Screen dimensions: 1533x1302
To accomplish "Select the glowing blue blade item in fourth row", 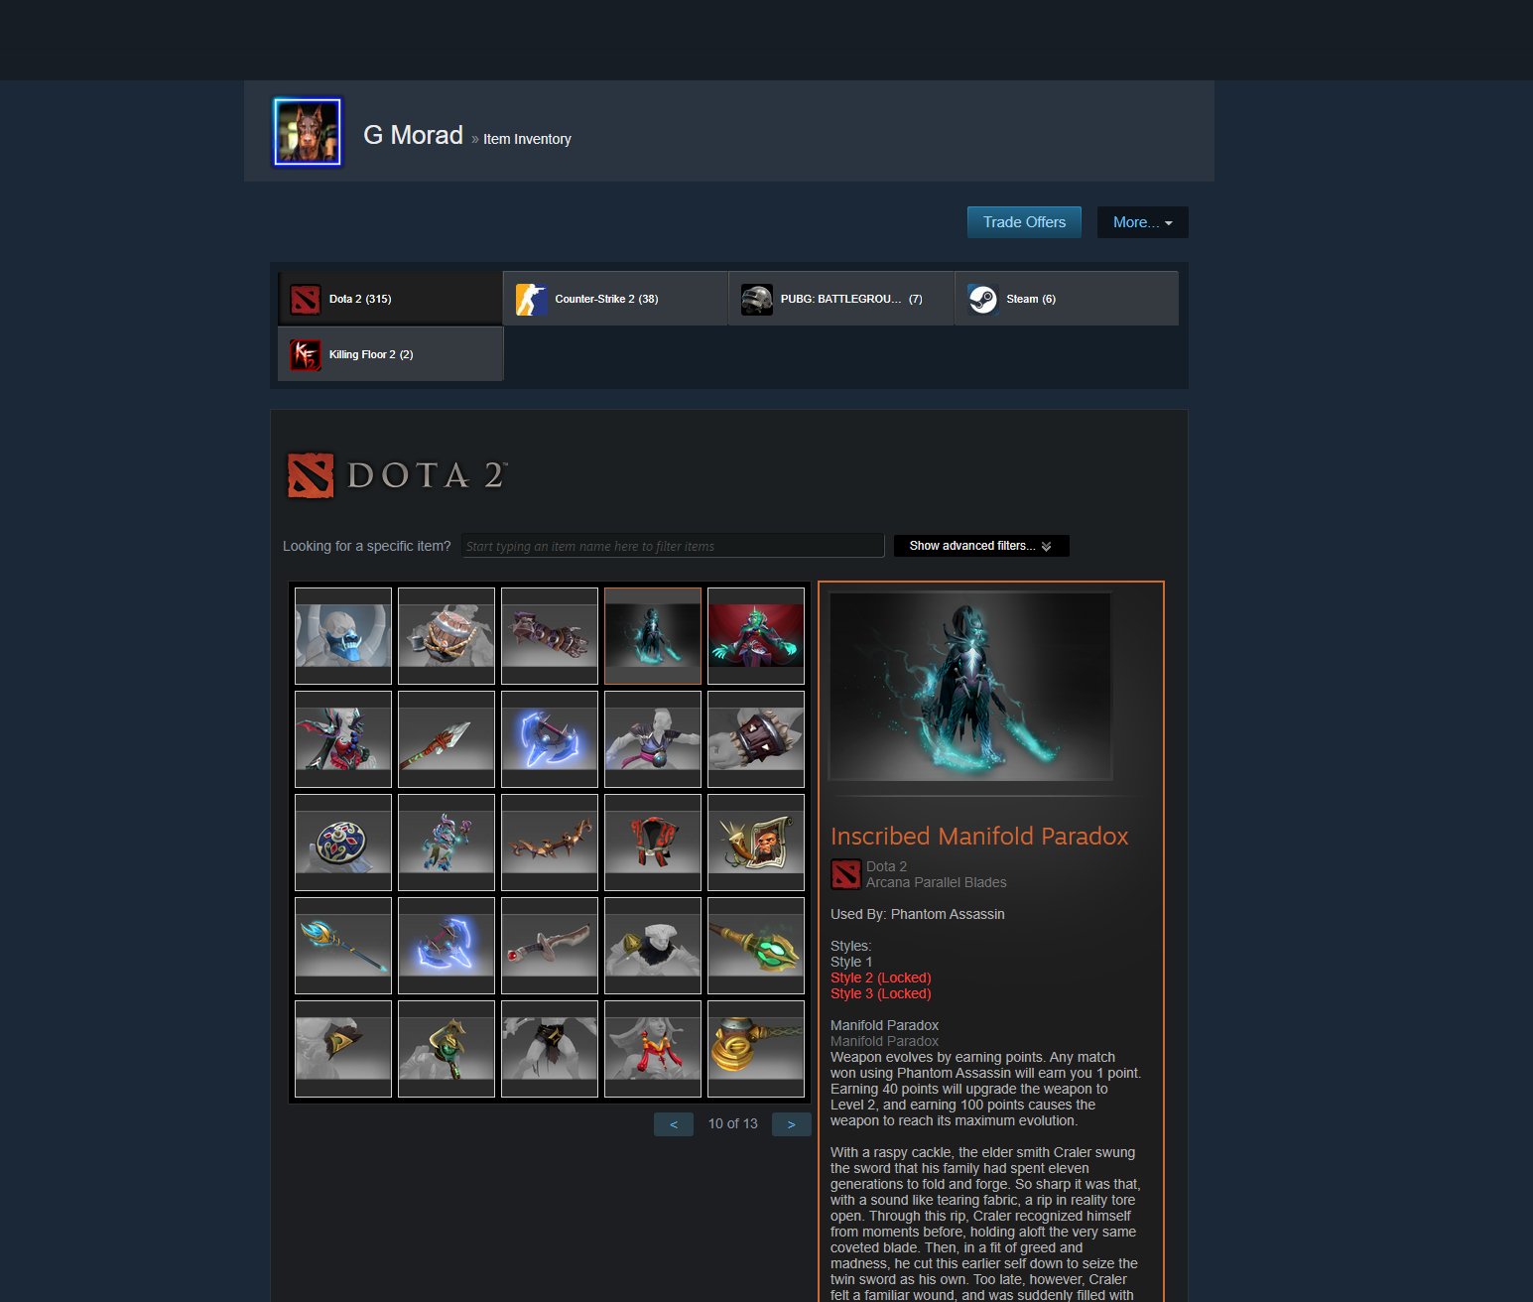I will (447, 946).
